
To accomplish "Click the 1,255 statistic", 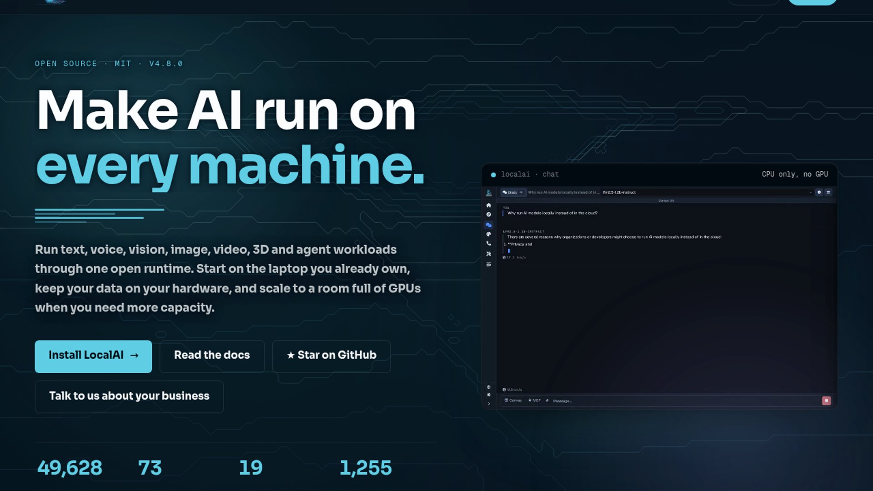I will tap(366, 468).
